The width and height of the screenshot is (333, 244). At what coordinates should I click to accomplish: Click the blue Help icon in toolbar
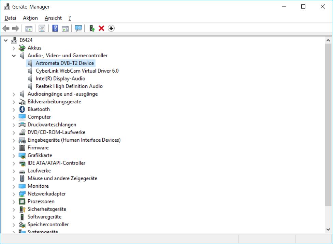pyautogui.click(x=55, y=28)
